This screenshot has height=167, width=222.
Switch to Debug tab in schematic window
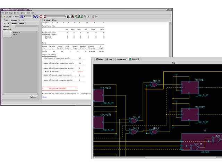click(100, 59)
